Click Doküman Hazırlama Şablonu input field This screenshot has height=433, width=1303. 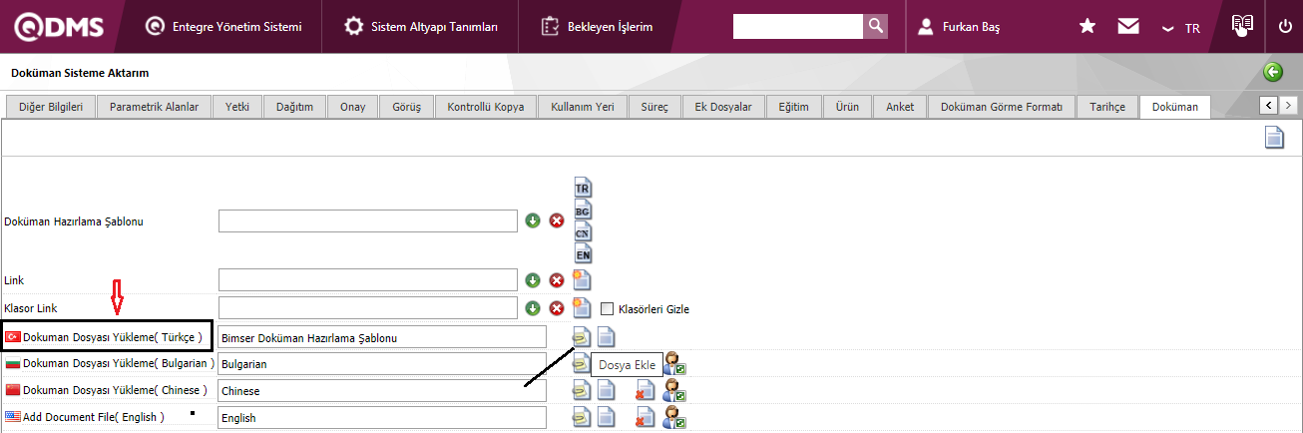368,220
